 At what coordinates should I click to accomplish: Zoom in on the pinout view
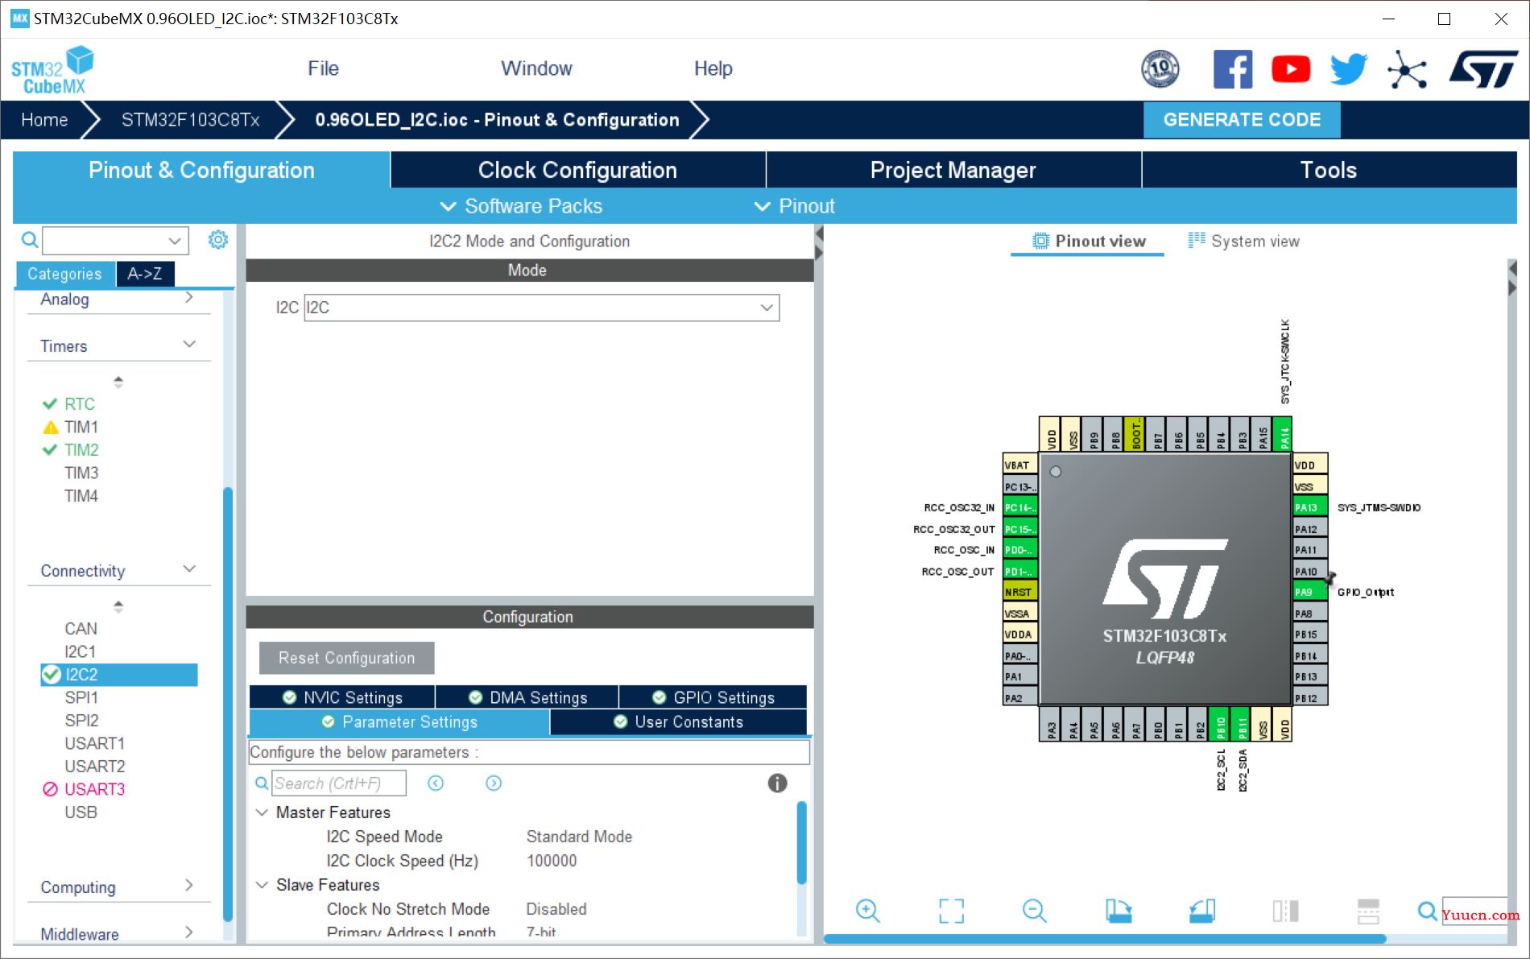pyautogui.click(x=867, y=911)
